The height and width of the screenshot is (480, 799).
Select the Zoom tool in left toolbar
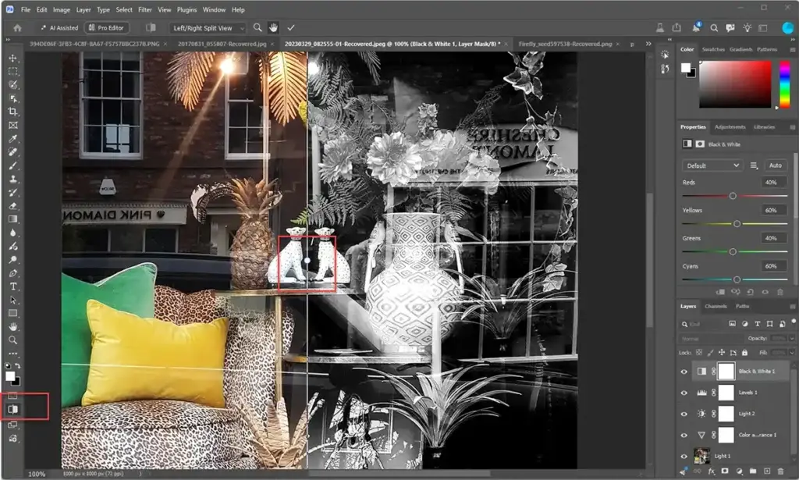[x=12, y=340]
